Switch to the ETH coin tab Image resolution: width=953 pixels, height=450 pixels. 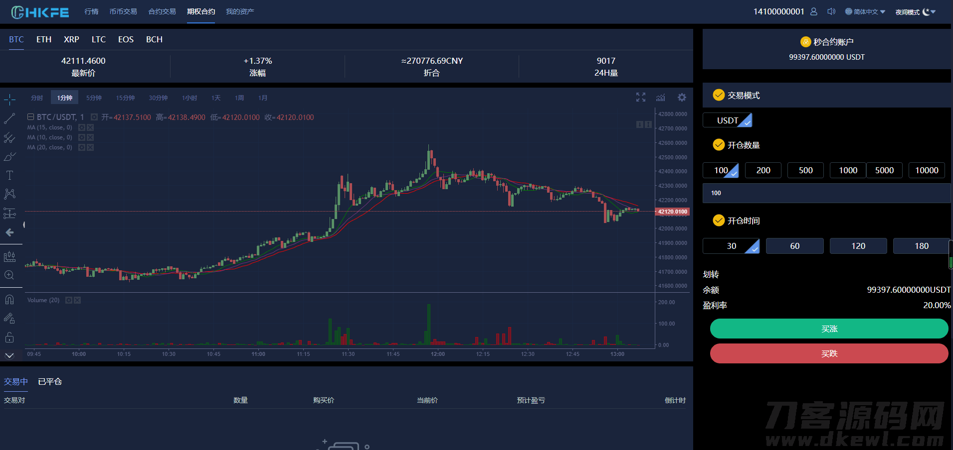click(x=44, y=39)
